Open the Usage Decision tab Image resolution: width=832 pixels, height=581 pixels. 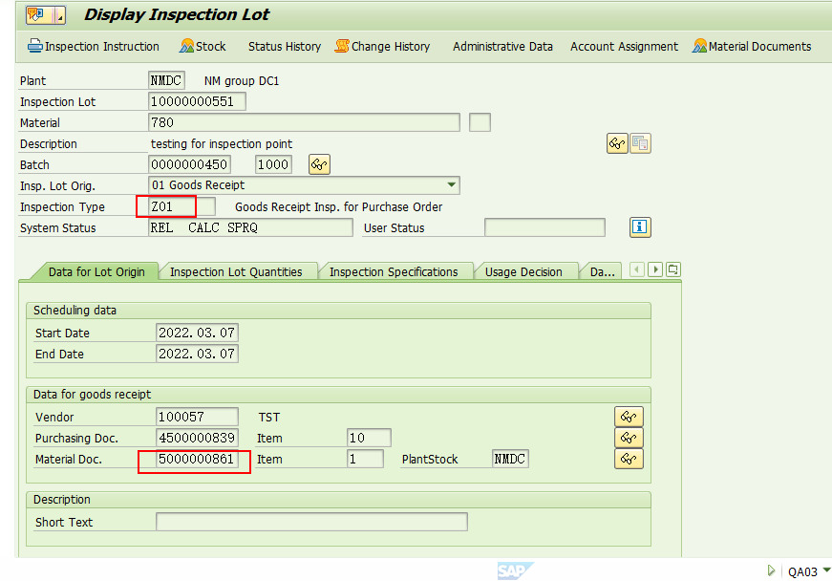pos(526,270)
